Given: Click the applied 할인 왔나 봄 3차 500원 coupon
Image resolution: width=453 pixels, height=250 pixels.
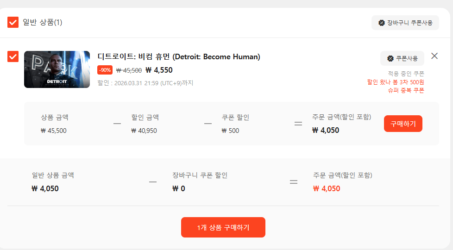Looking at the screenshot, I should (396, 82).
